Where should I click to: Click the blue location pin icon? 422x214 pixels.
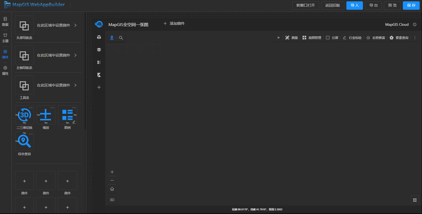(112, 38)
